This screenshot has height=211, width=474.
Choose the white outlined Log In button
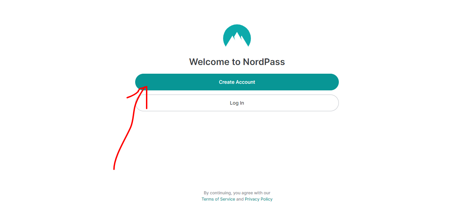237,103
